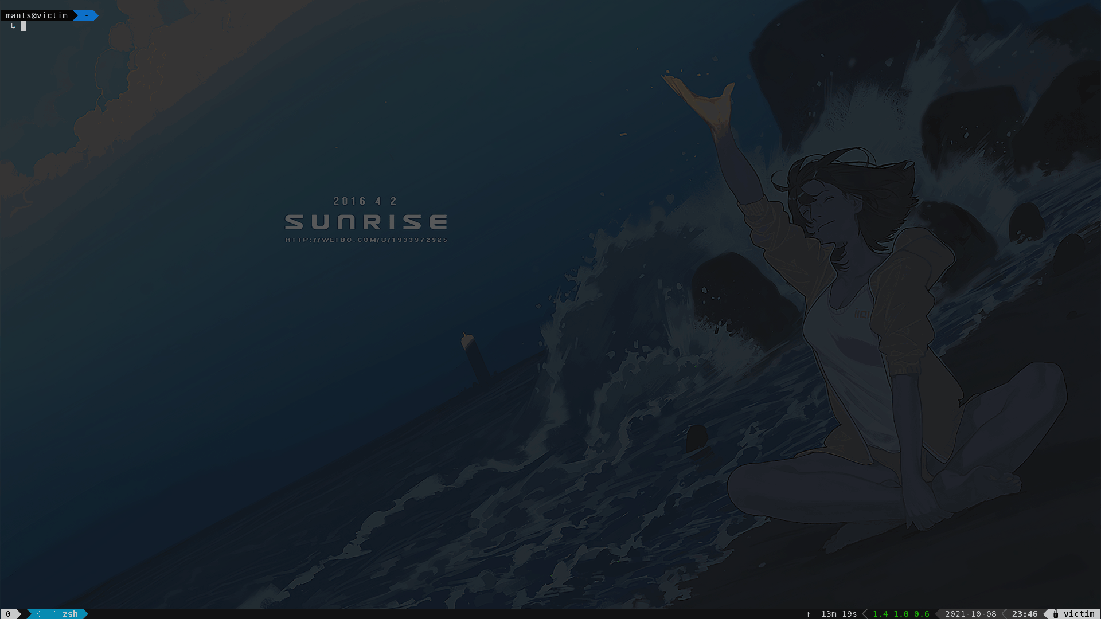Click the load average 1.4 1.0 0.6
Screen dimensions: 1101x619
tap(901, 614)
